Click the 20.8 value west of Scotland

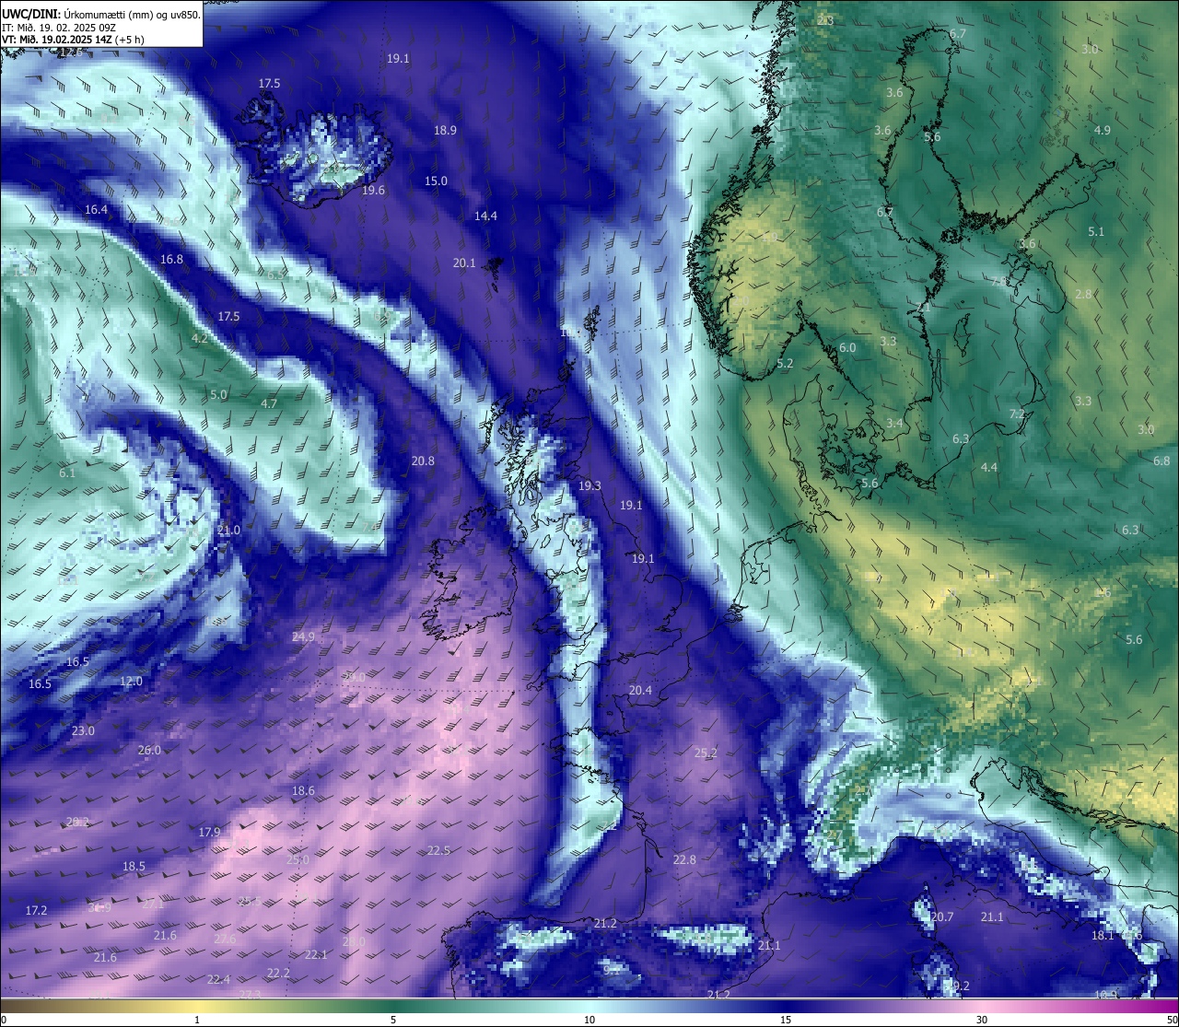(x=423, y=461)
